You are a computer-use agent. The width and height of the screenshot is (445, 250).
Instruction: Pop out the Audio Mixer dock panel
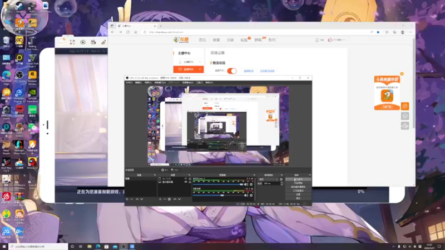254,175
